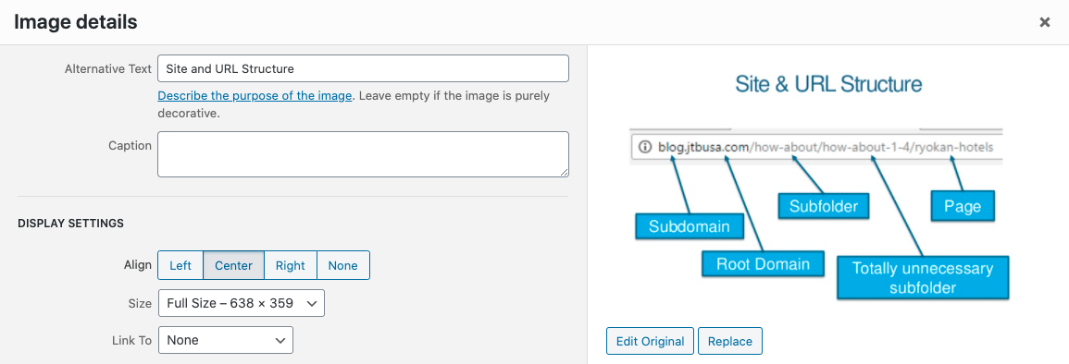
Task: Expand the Link To dropdown
Action: tap(226, 340)
